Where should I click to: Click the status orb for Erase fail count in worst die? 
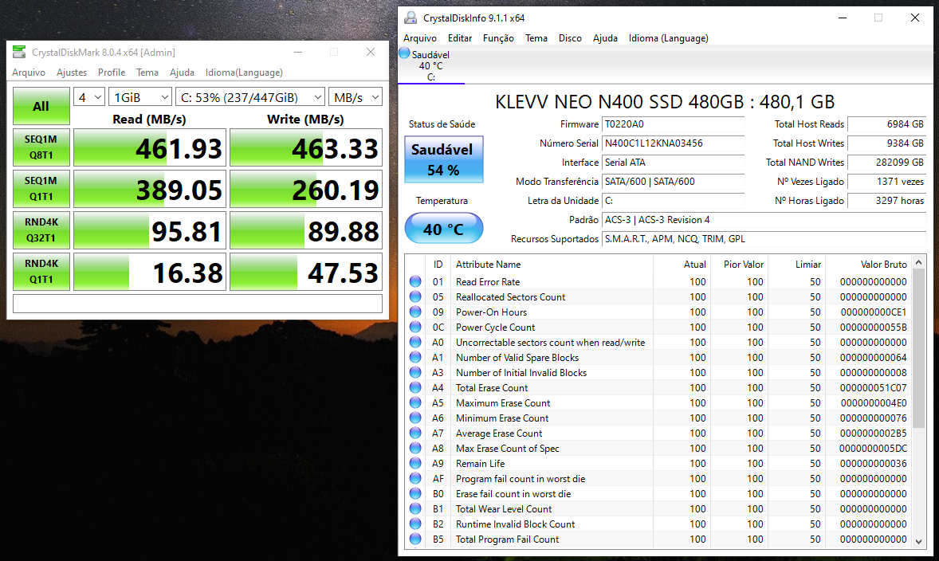coord(415,493)
